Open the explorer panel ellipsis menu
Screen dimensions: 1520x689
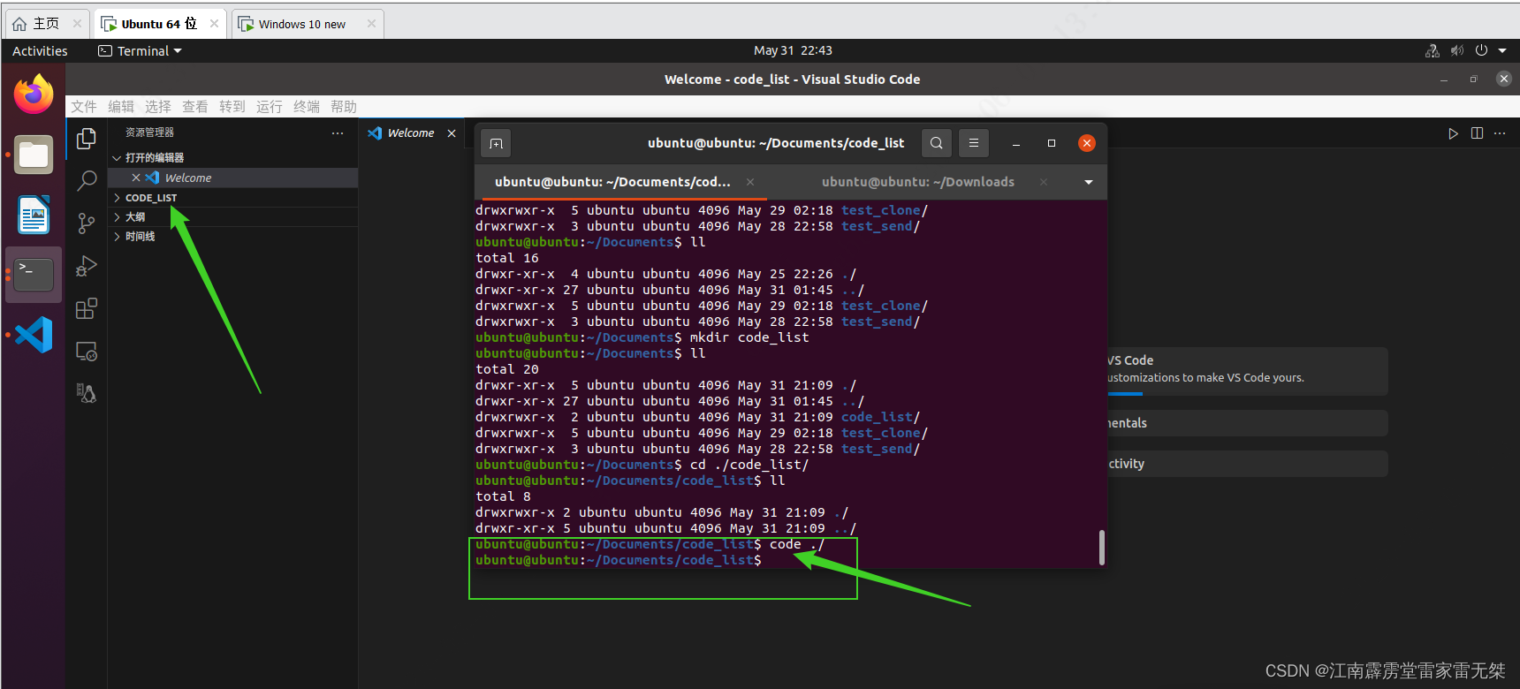pos(338,133)
